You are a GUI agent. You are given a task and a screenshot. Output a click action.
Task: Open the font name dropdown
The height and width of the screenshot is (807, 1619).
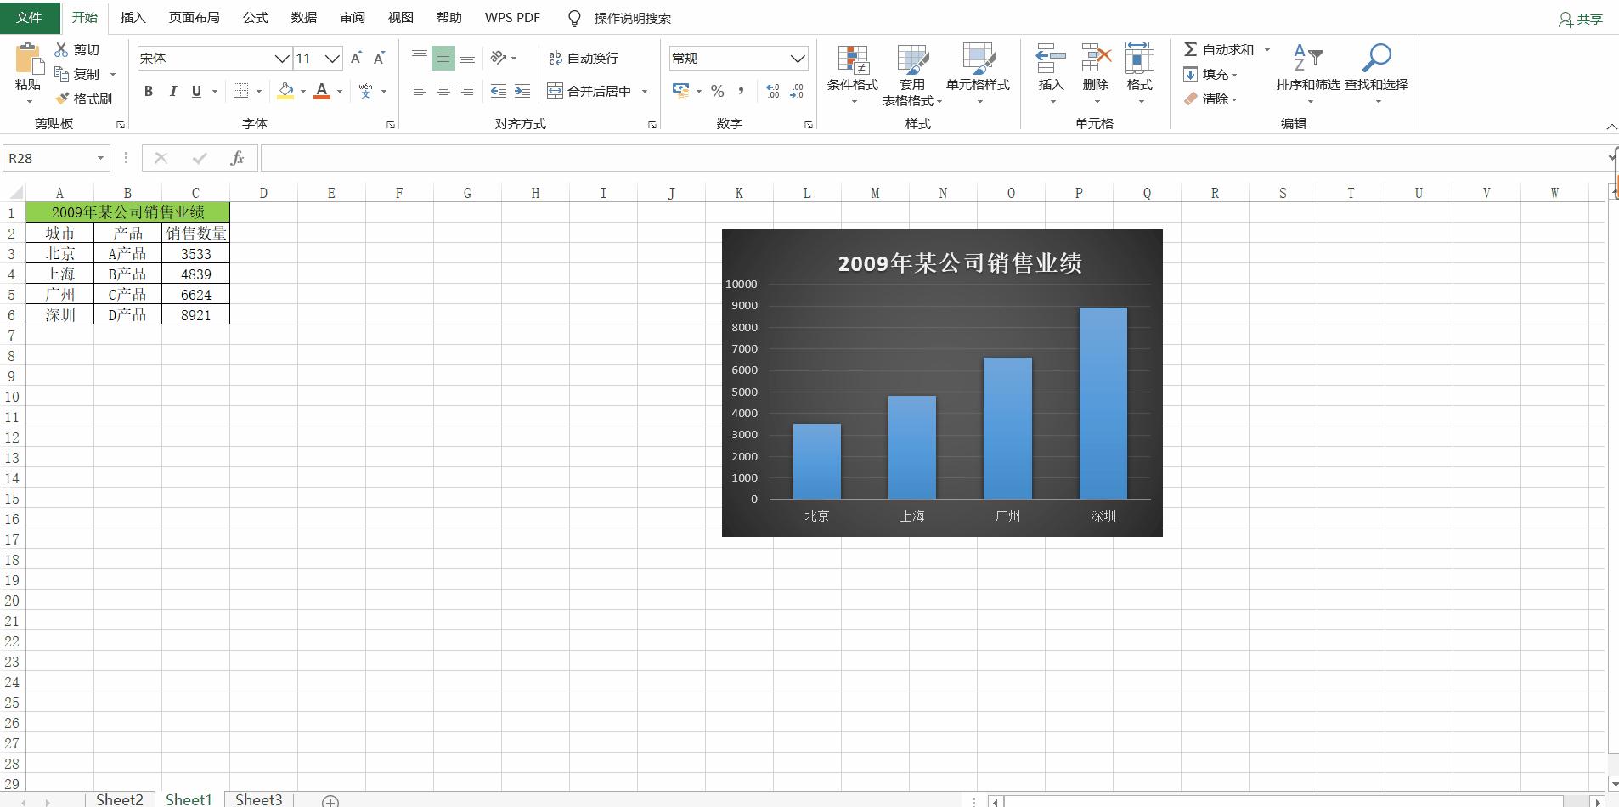point(282,58)
